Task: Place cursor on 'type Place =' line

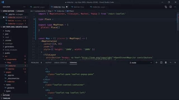Action: click(x=46, y=19)
